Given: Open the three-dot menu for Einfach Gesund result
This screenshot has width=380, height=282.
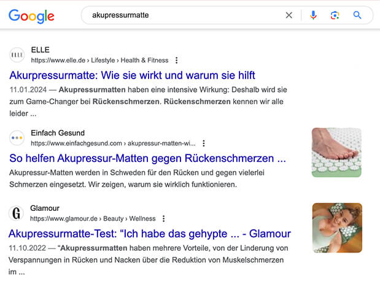Looking at the screenshot, I should click(x=204, y=143).
